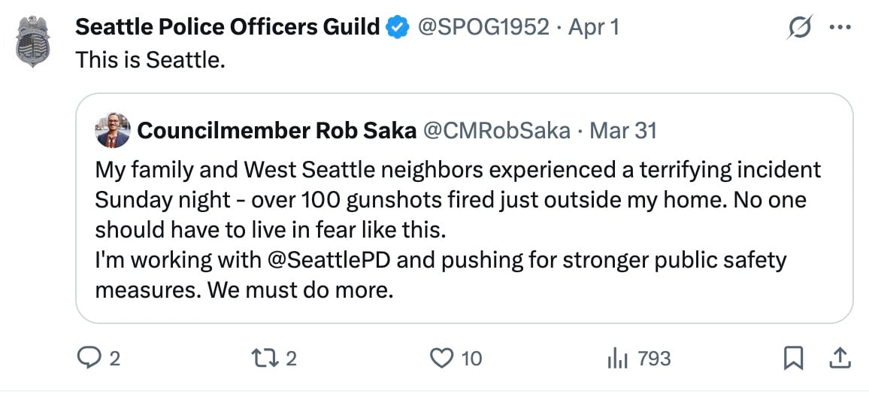Click the @SeattlePD mention
This screenshot has height=397, width=869.
click(x=332, y=261)
